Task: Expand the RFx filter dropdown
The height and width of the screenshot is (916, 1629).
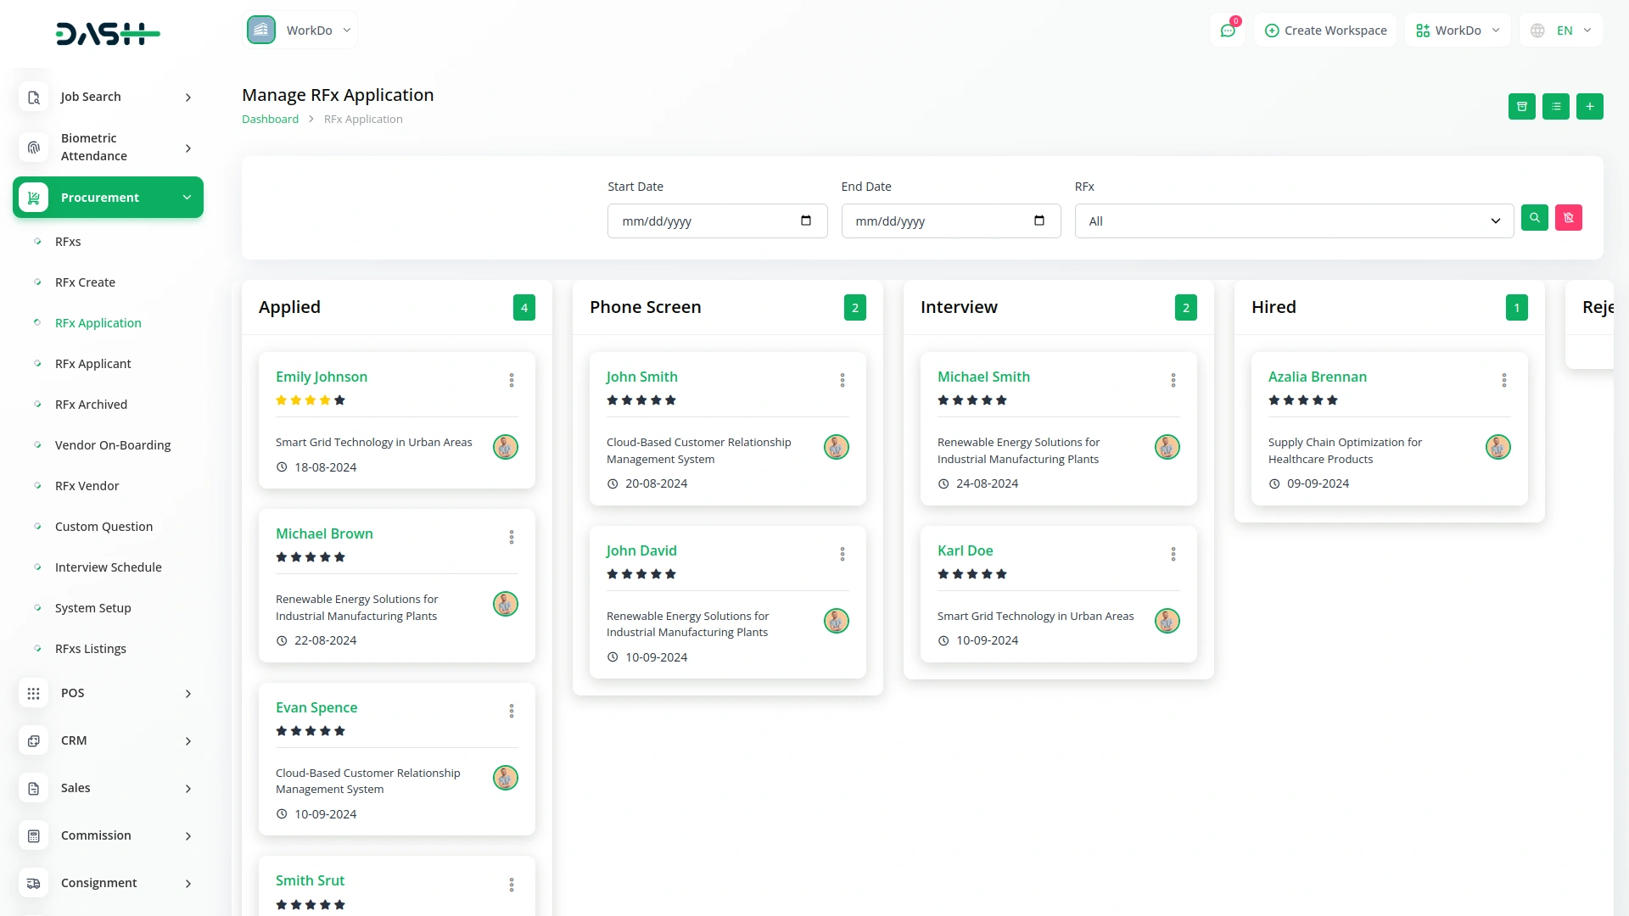Action: 1293,221
